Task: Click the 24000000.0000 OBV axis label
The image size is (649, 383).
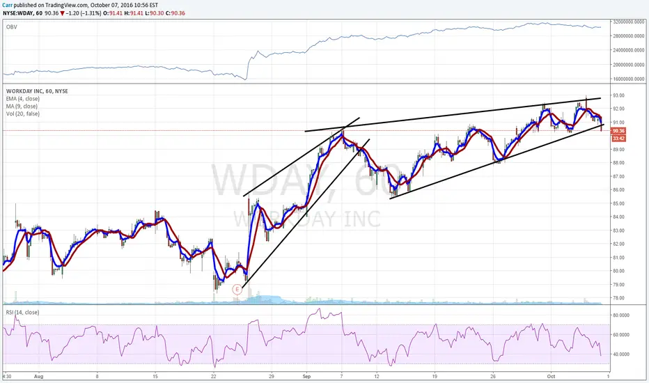Action: point(629,50)
